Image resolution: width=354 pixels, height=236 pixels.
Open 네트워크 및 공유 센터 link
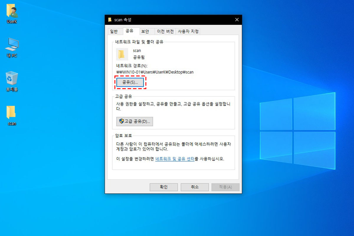tap(175, 159)
